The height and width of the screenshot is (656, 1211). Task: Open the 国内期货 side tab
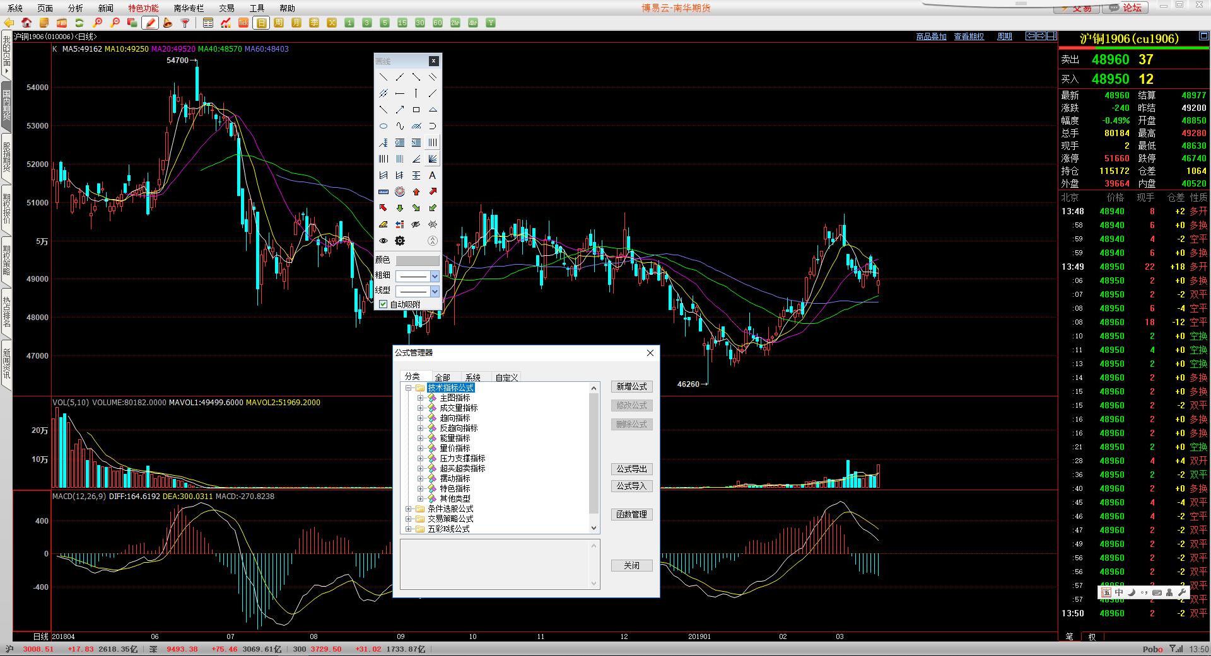pyautogui.click(x=6, y=106)
